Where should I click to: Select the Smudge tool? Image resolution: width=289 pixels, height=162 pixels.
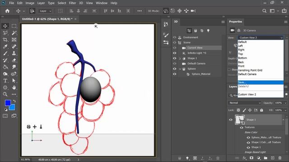pyautogui.click(x=14, y=67)
